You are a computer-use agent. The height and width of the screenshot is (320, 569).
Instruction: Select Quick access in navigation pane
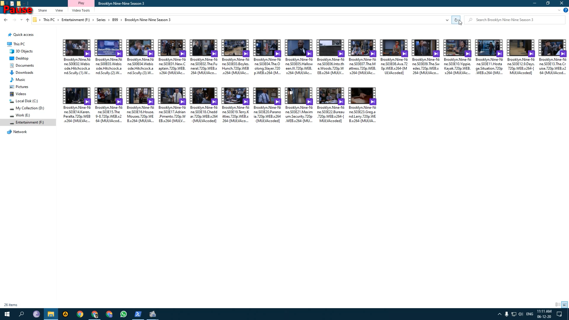(23, 35)
